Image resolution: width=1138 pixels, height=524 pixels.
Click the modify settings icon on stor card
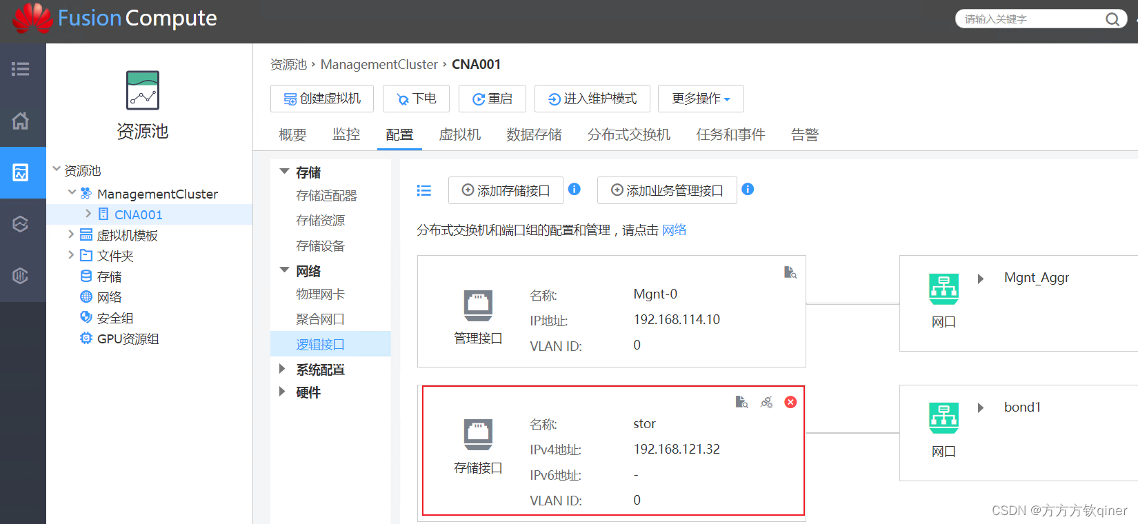pos(766,402)
